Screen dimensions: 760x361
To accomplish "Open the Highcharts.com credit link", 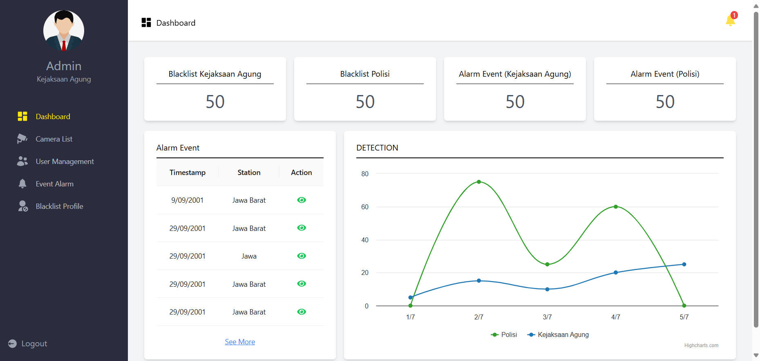I will pyautogui.click(x=701, y=345).
